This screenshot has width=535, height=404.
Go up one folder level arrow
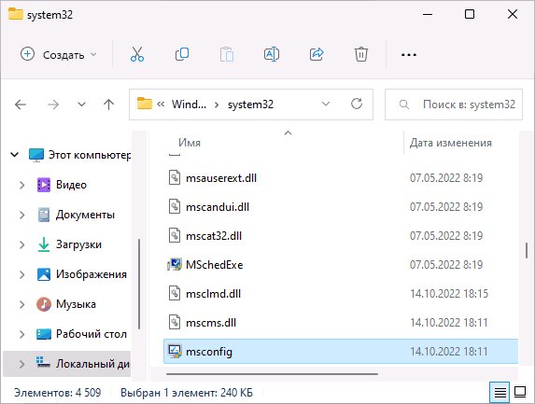tap(109, 104)
